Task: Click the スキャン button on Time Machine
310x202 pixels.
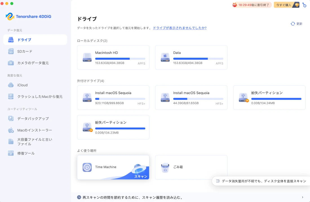Action: point(141,176)
